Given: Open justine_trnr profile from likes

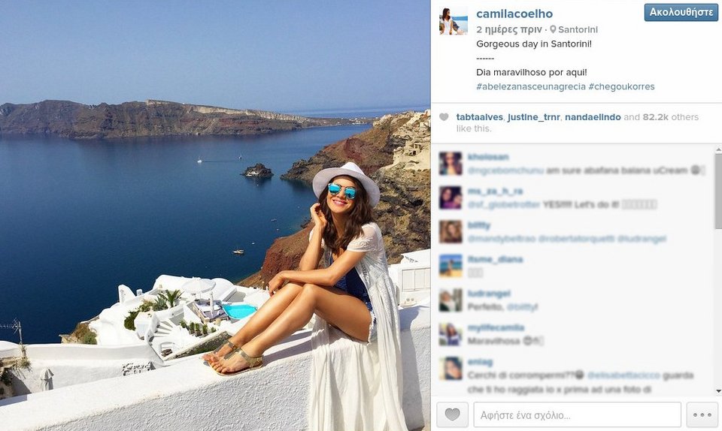Looking at the screenshot, I should pos(534,117).
